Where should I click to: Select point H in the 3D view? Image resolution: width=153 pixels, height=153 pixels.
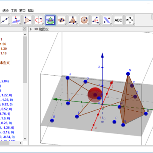pos(68,78)
